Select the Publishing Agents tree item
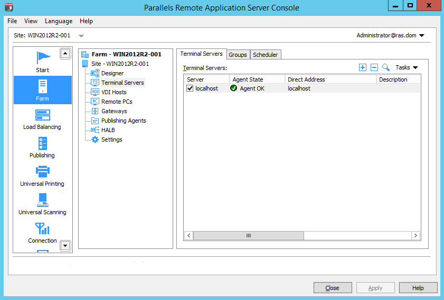This screenshot has width=444, height=300. pos(124,121)
